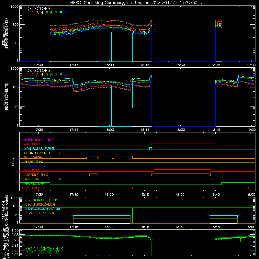259x259 pixels.
Task: Click the 18:30 tick label under the front segments plot
Action: [180, 65]
